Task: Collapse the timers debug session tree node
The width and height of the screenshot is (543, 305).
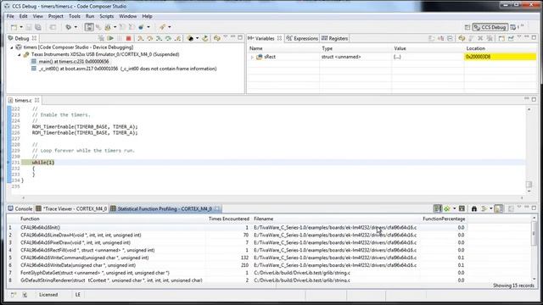Action: (12, 47)
